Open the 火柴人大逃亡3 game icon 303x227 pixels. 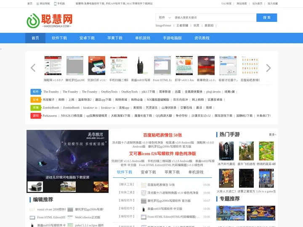tap(226, 178)
